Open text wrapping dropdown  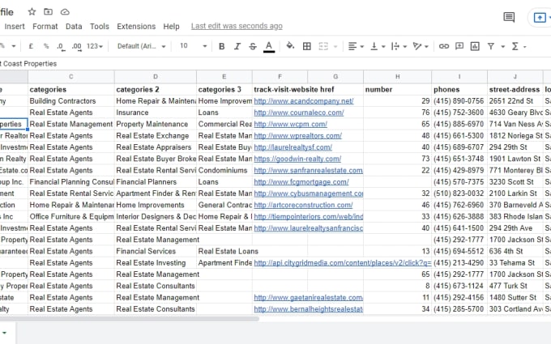399,46
